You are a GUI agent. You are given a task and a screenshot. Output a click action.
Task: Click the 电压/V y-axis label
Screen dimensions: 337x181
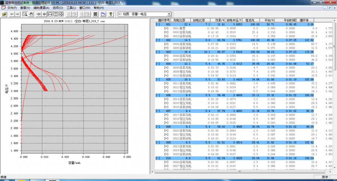point(6,89)
